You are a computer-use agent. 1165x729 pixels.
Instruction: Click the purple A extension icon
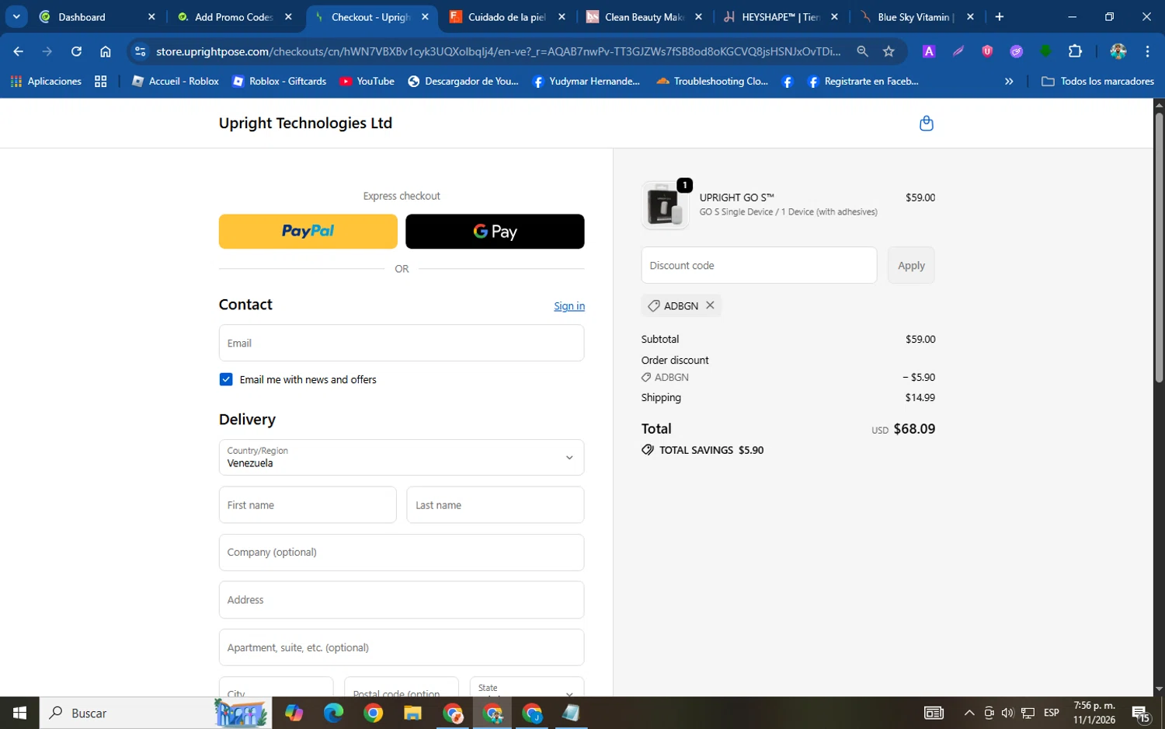[x=928, y=51]
